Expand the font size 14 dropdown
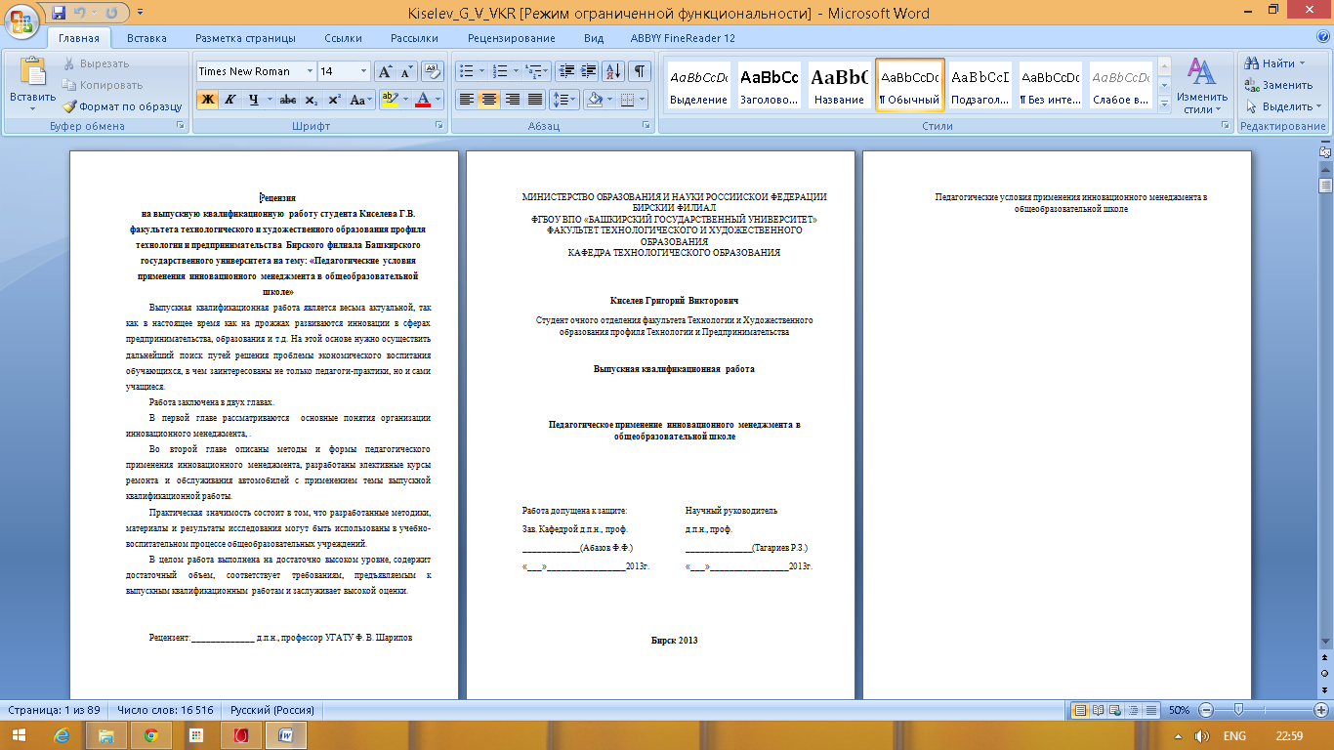 [363, 71]
